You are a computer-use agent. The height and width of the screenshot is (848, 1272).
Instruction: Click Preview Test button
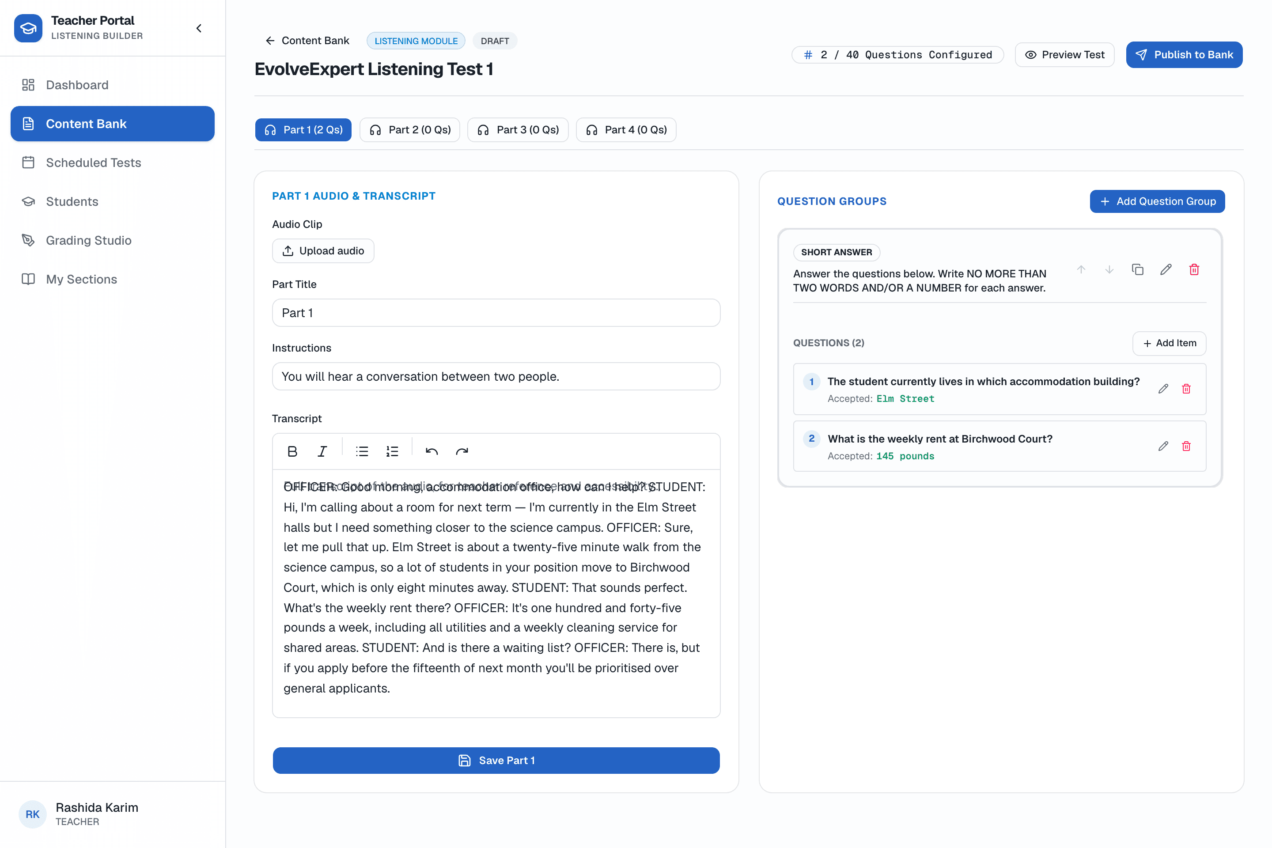pyautogui.click(x=1064, y=55)
